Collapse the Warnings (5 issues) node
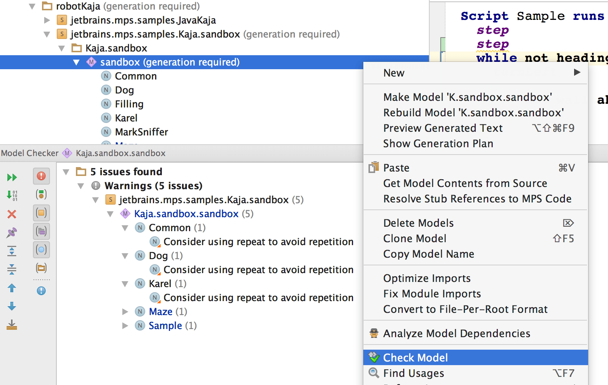 (x=81, y=186)
